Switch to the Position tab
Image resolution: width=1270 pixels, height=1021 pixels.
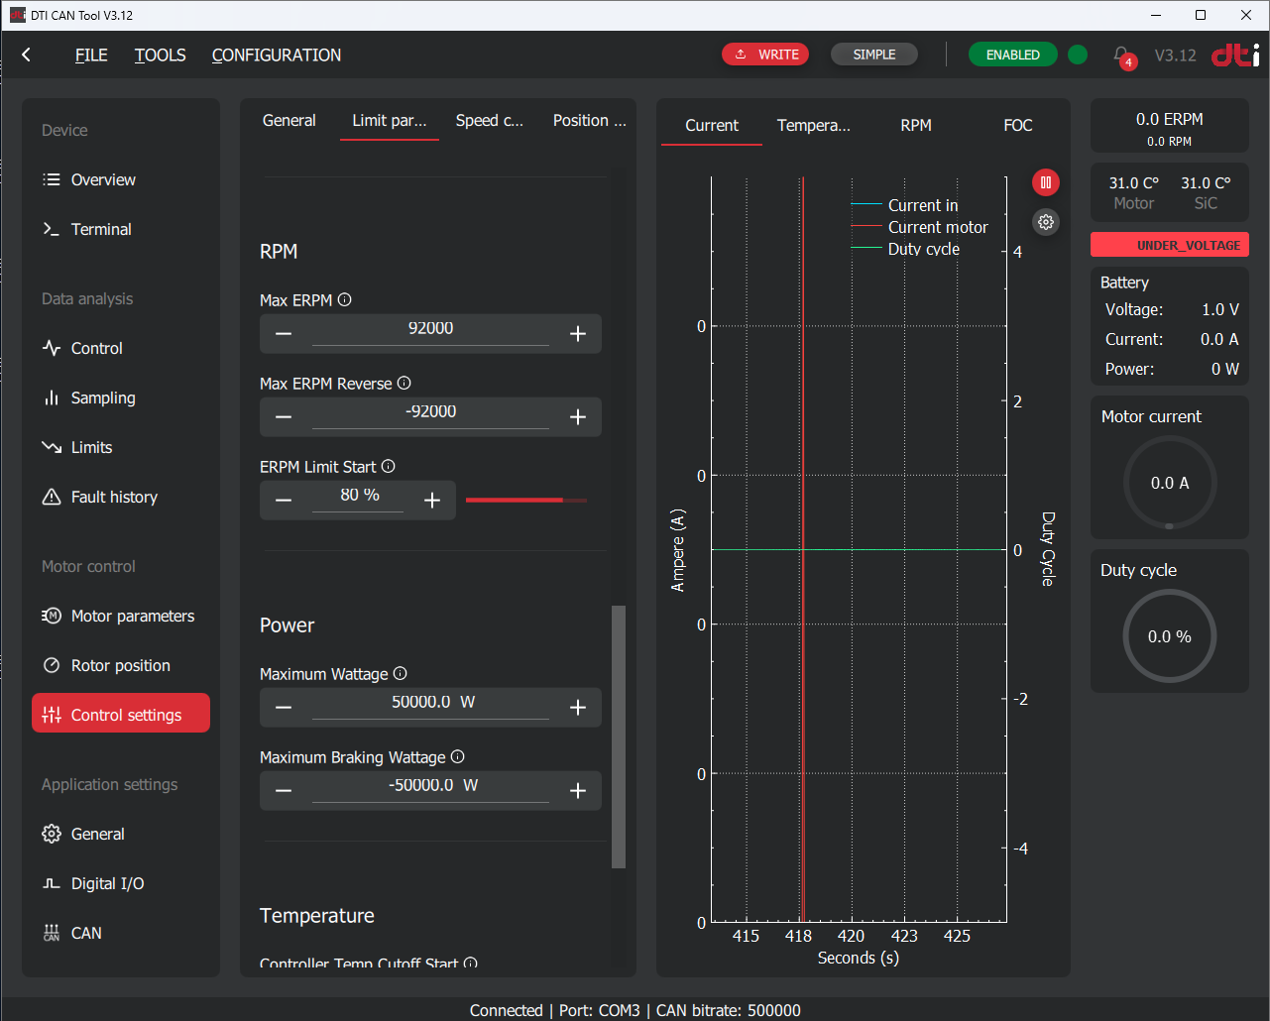tap(590, 120)
